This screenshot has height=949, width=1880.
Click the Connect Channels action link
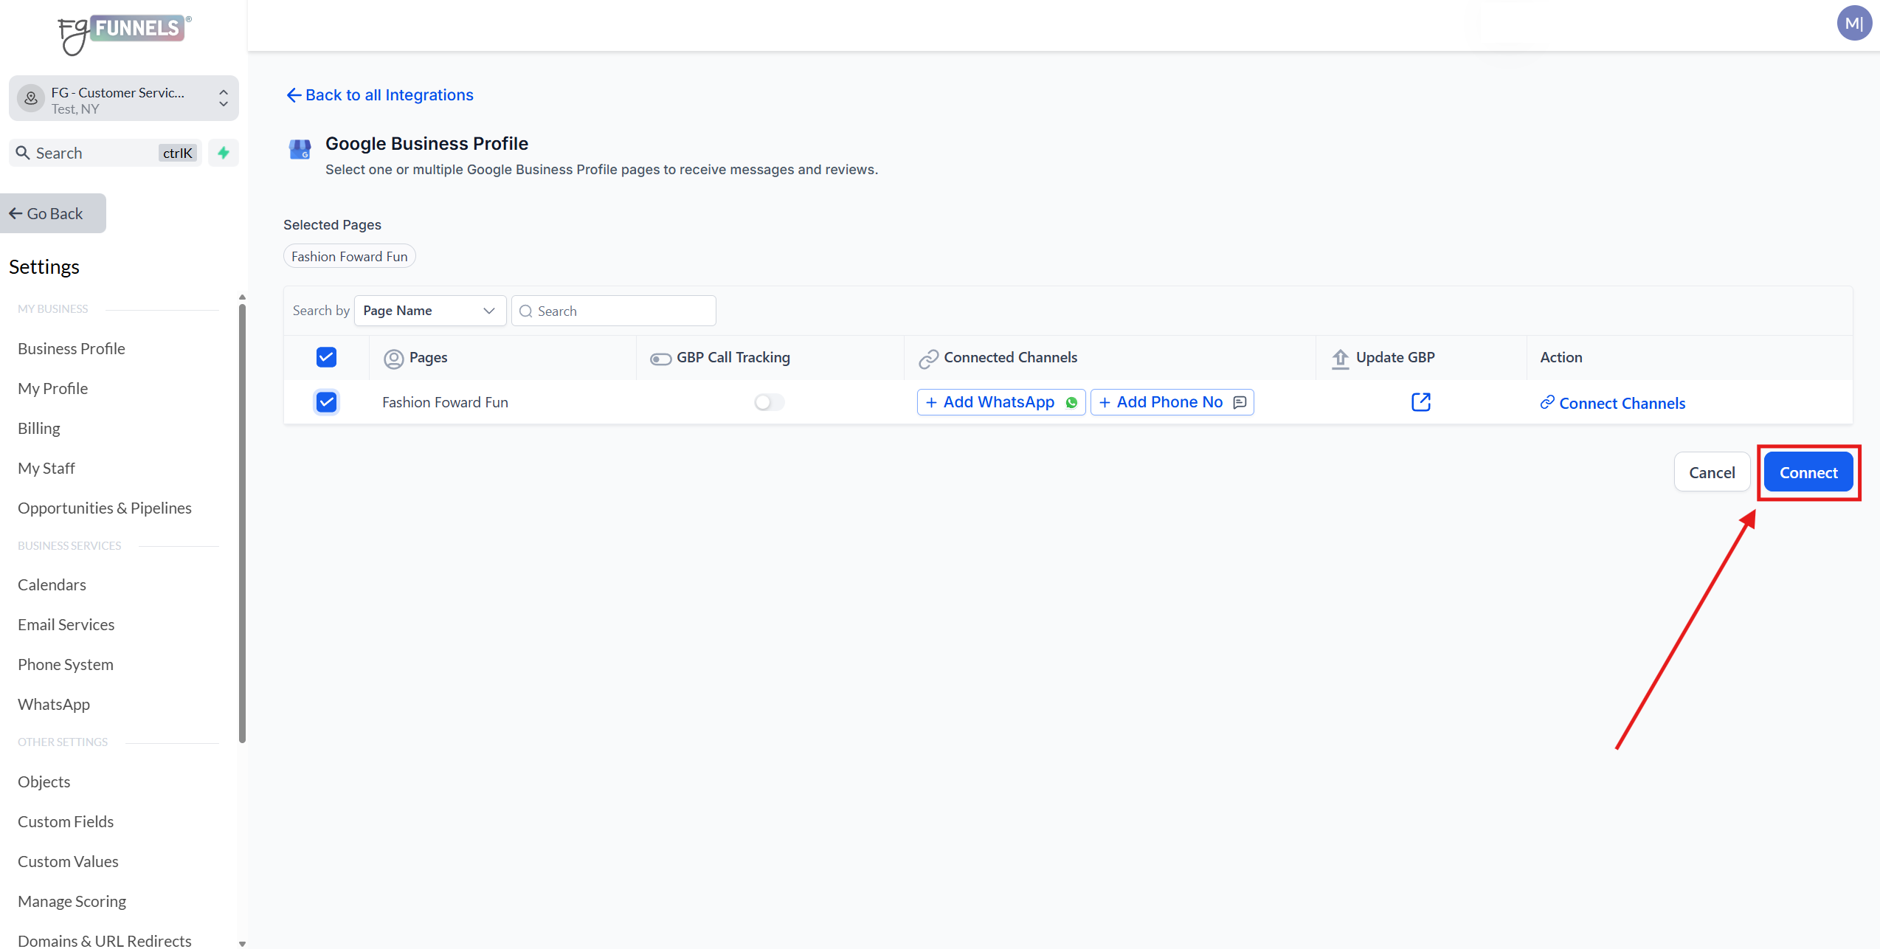(1613, 403)
